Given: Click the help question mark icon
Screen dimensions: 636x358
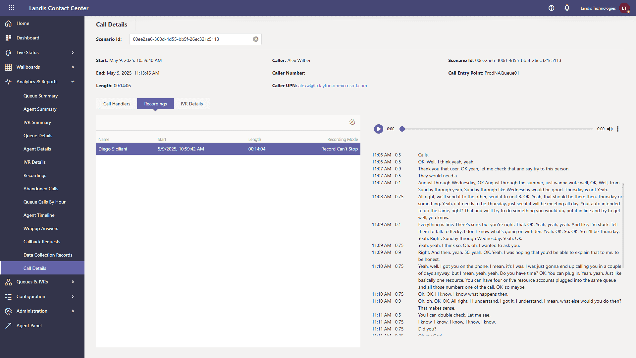Looking at the screenshot, I should 551,8.
